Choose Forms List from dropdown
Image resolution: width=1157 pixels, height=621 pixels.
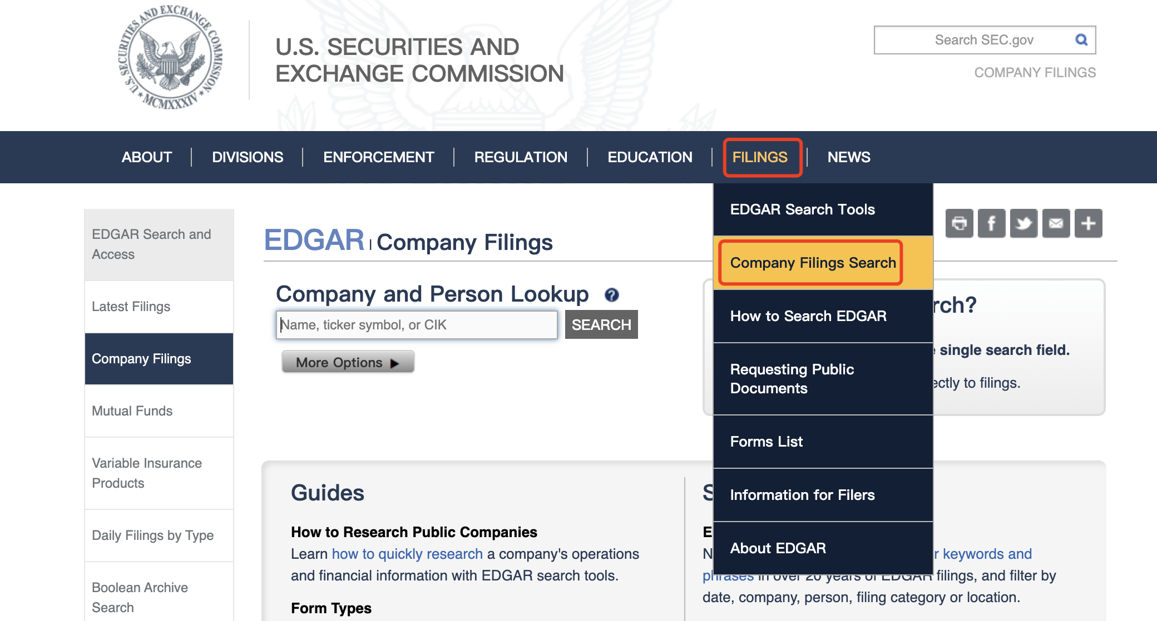(767, 442)
